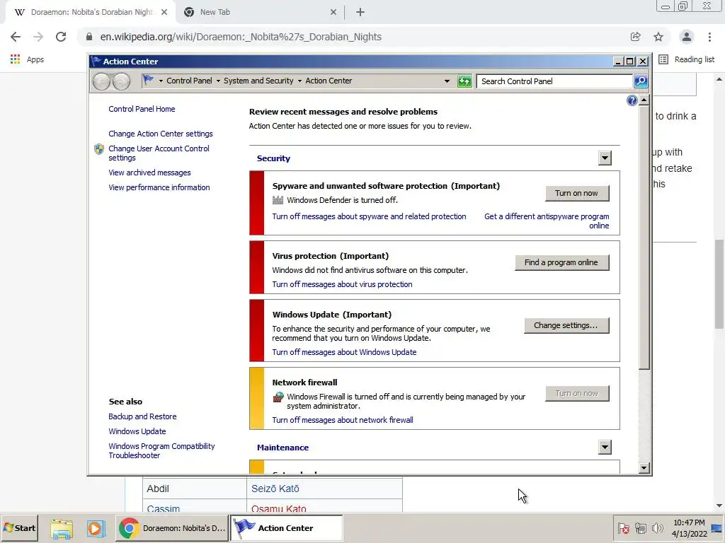Click the Chrome Doraemon taskbar button
The image size is (725, 543).
click(x=171, y=528)
